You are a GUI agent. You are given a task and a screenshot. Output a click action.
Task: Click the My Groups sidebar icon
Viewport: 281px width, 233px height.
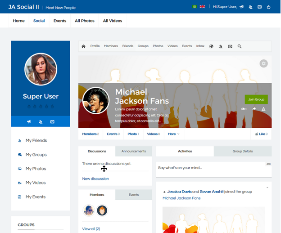(x=20, y=155)
